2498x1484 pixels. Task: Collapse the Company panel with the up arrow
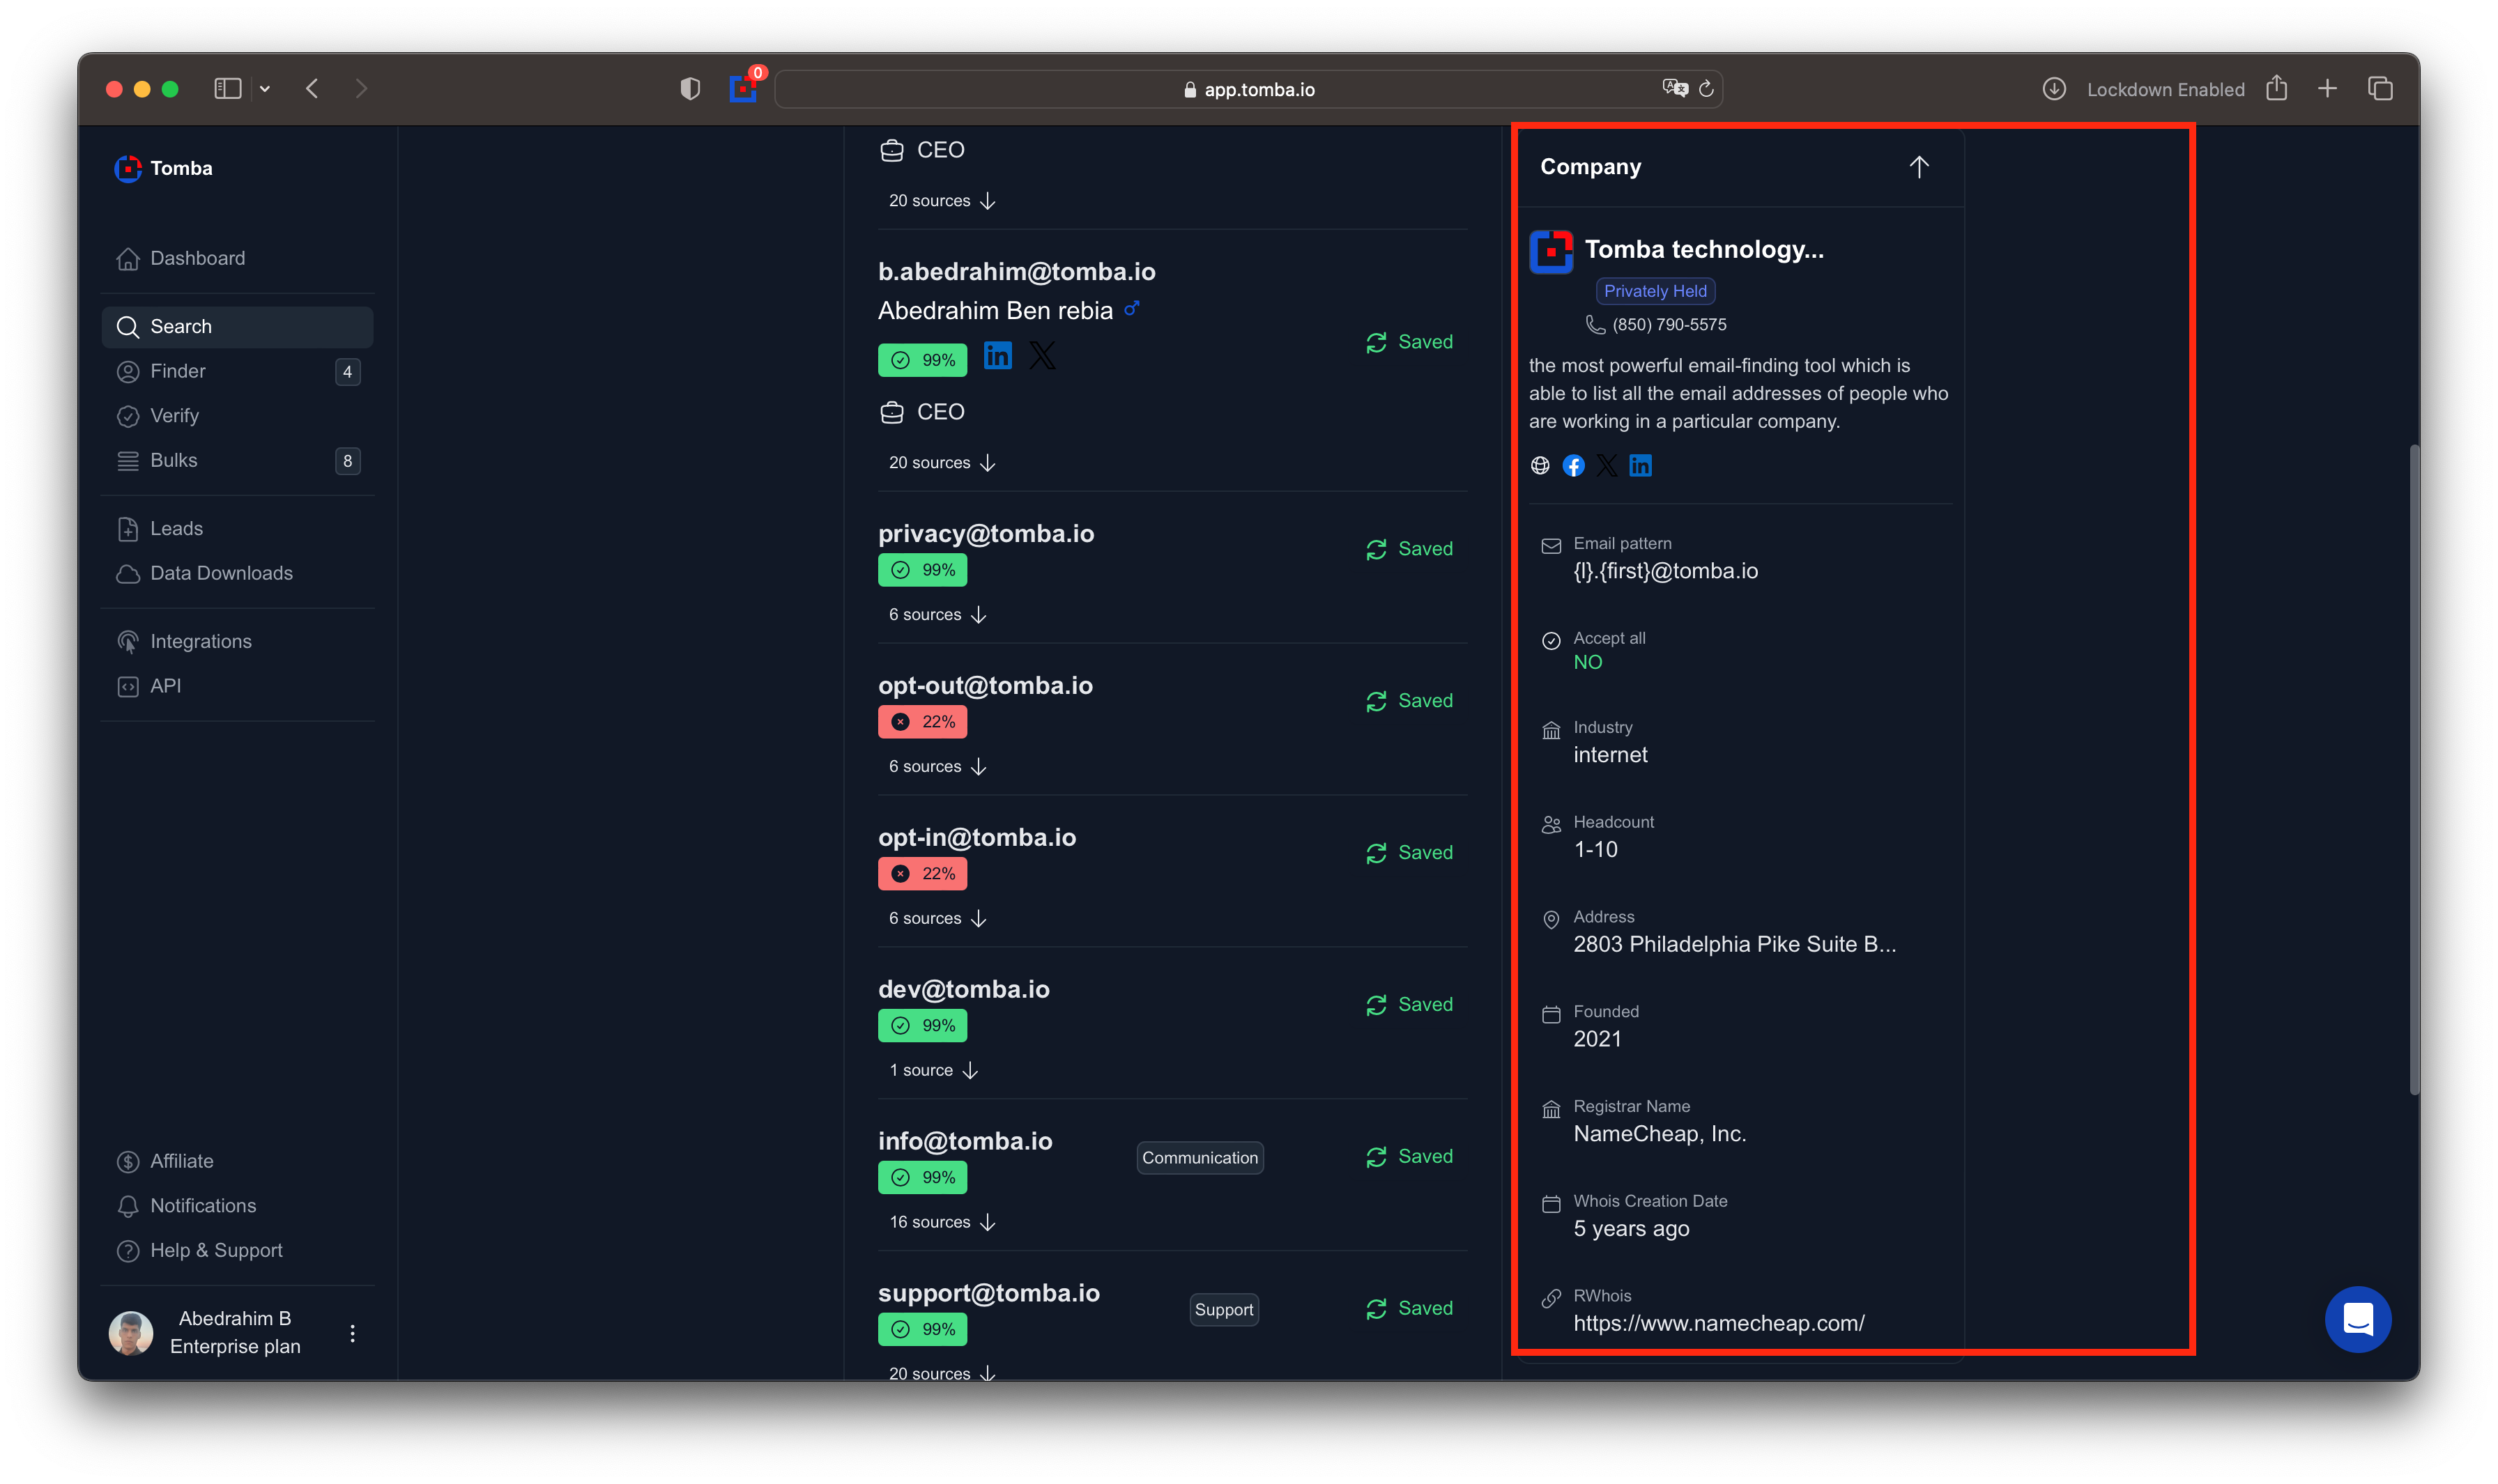(x=1918, y=167)
